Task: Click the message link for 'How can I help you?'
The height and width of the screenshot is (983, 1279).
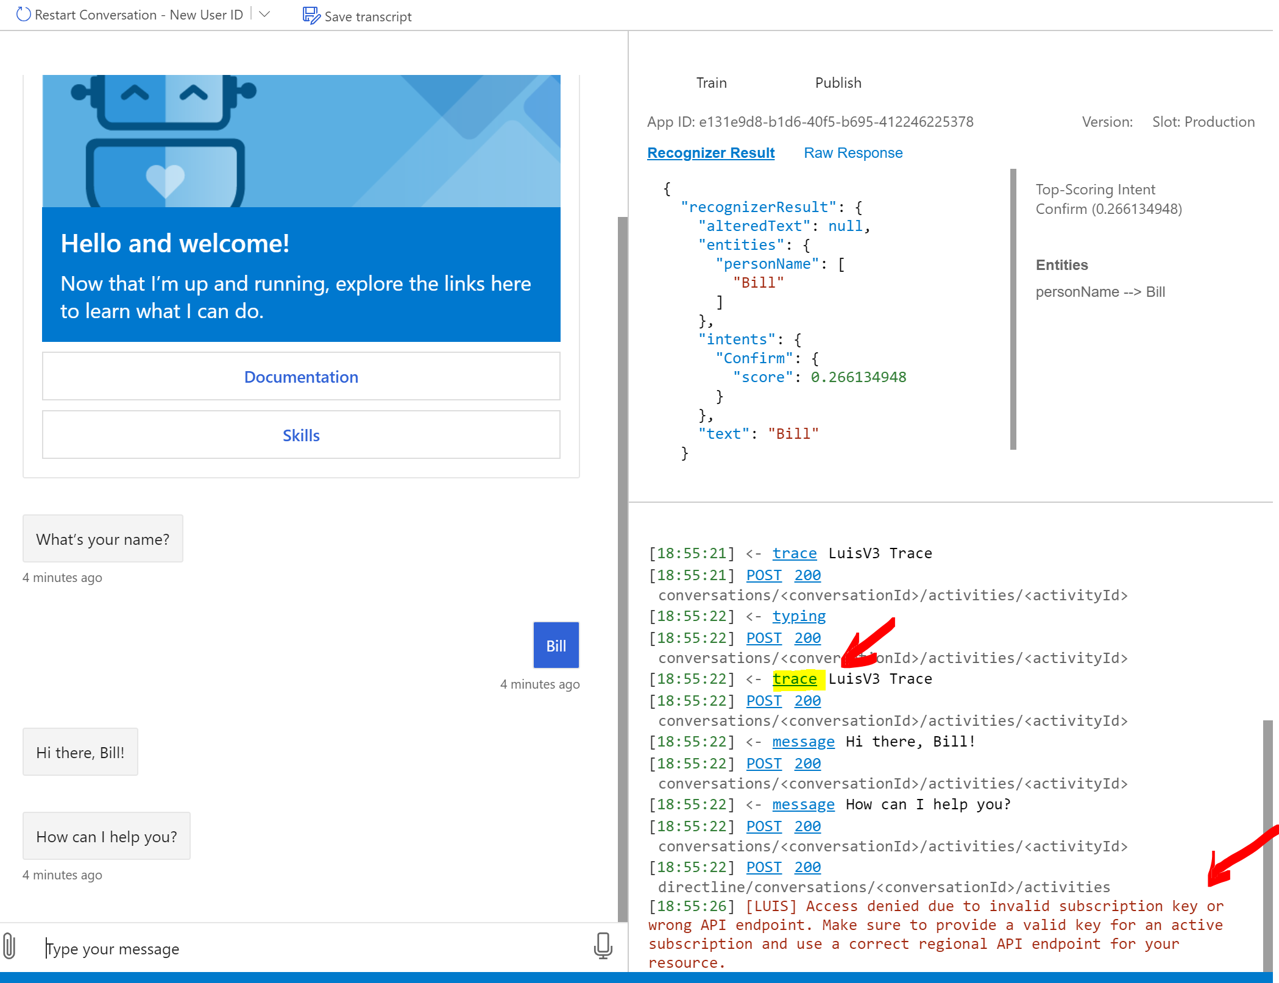Action: point(803,804)
